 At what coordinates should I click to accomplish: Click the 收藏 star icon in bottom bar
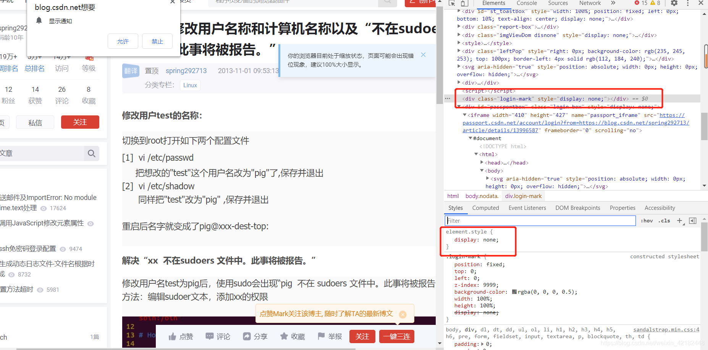point(284,336)
